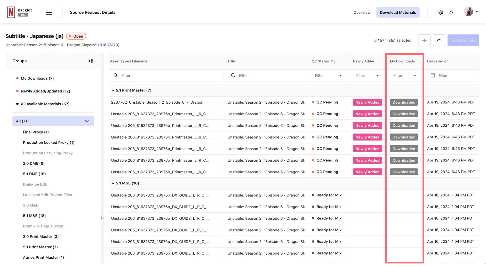Select Dialogue EDL group
The width and height of the screenshot is (486, 266).
pyautogui.click(x=35, y=184)
